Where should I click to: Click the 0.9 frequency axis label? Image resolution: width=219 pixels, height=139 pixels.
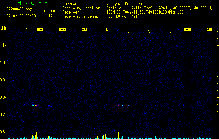click(x=3, y=80)
